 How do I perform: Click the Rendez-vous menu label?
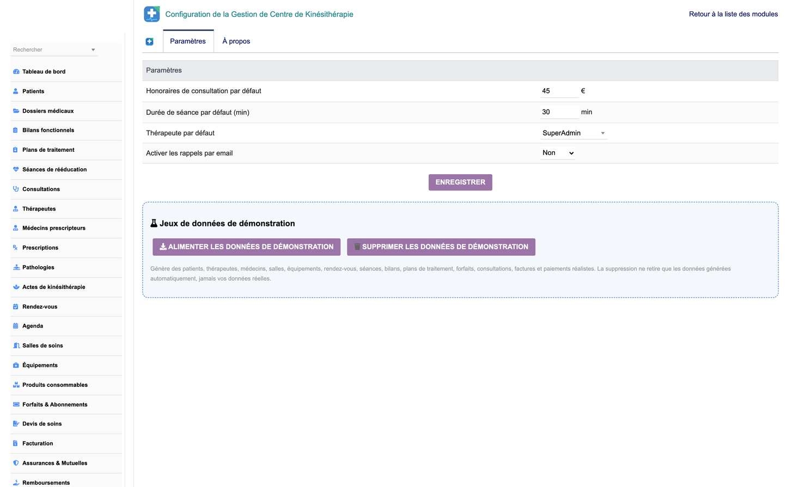pos(40,307)
